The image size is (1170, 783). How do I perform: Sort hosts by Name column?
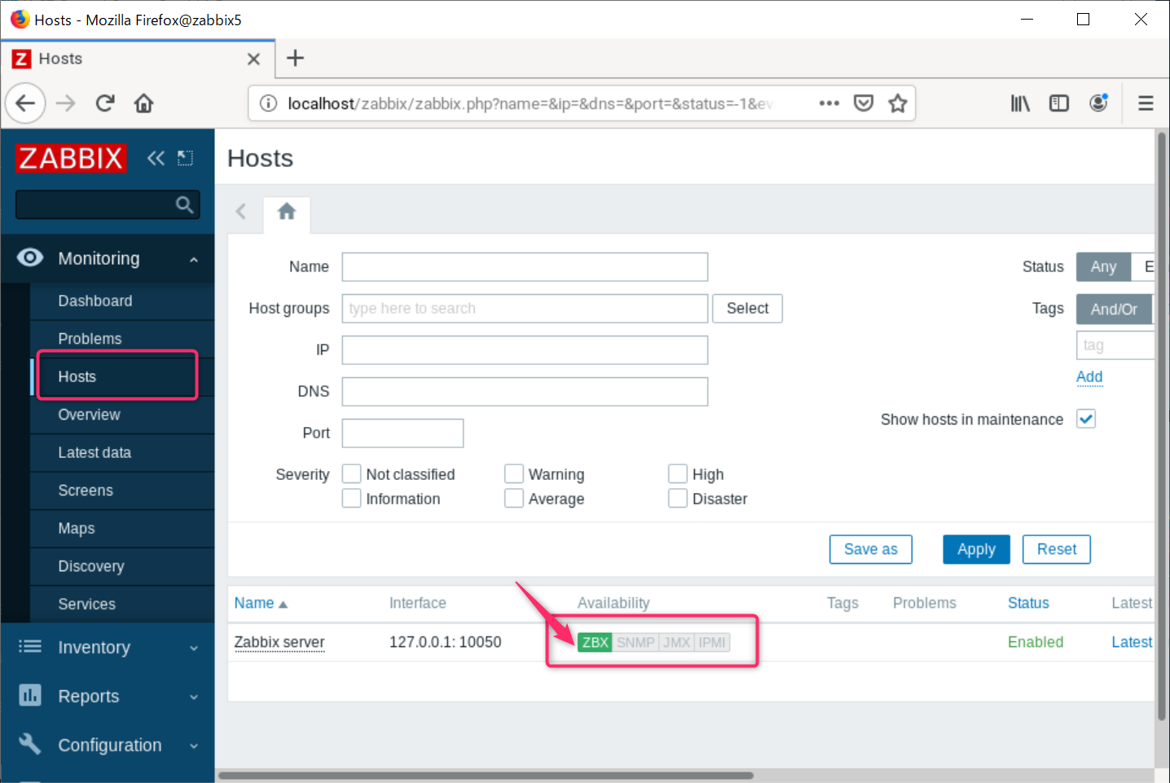(x=261, y=603)
